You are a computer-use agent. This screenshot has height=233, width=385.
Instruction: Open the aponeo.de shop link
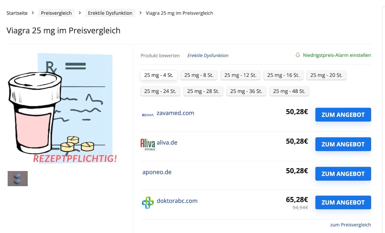tap(157, 172)
